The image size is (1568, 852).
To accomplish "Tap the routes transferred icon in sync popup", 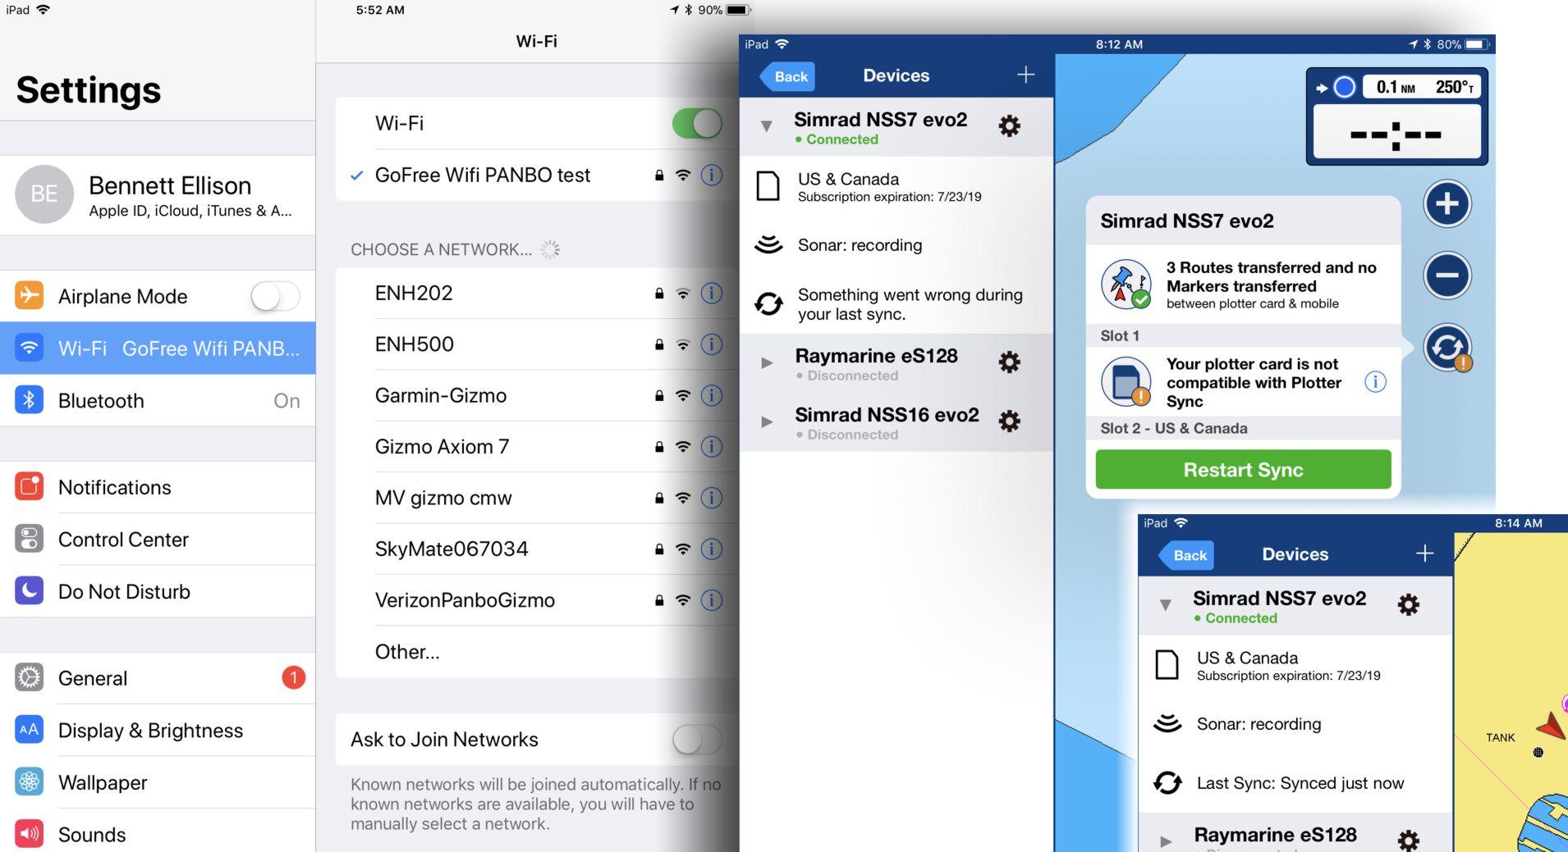I will [x=1126, y=284].
